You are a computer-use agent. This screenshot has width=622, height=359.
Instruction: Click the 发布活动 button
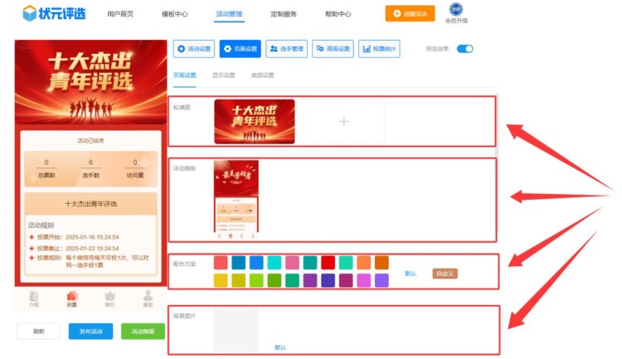90,332
